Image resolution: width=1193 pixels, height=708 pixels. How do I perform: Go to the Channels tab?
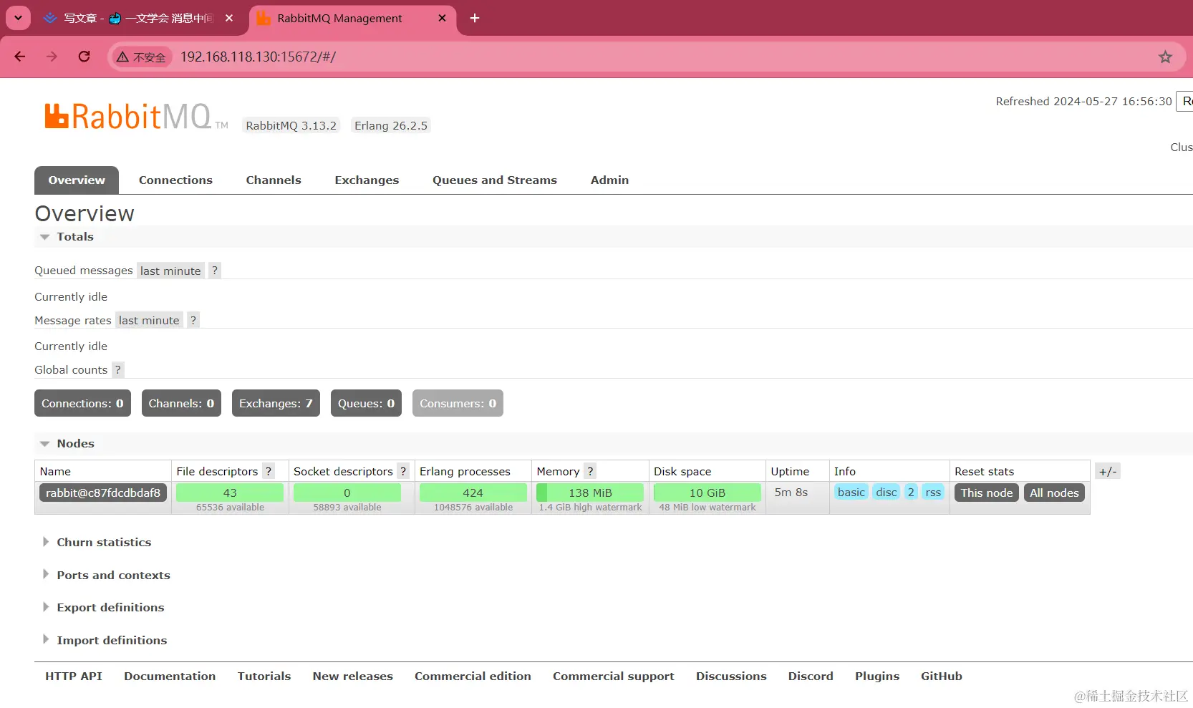pyautogui.click(x=274, y=180)
